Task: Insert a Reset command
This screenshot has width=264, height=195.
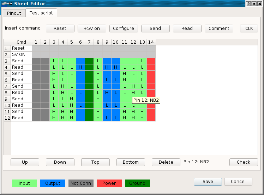Action: click(x=60, y=29)
